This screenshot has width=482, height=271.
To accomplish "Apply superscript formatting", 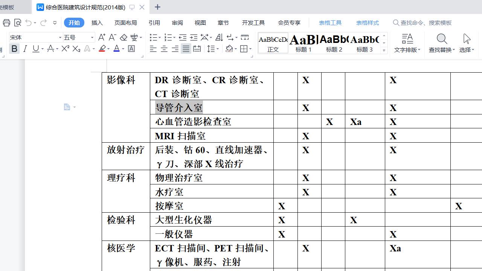I will click(x=65, y=49).
